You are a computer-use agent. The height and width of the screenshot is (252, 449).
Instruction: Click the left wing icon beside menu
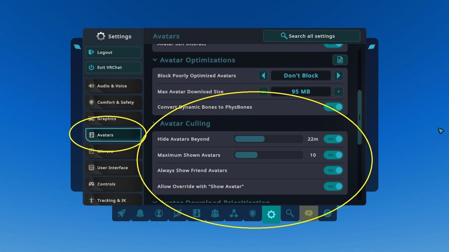click(77, 47)
